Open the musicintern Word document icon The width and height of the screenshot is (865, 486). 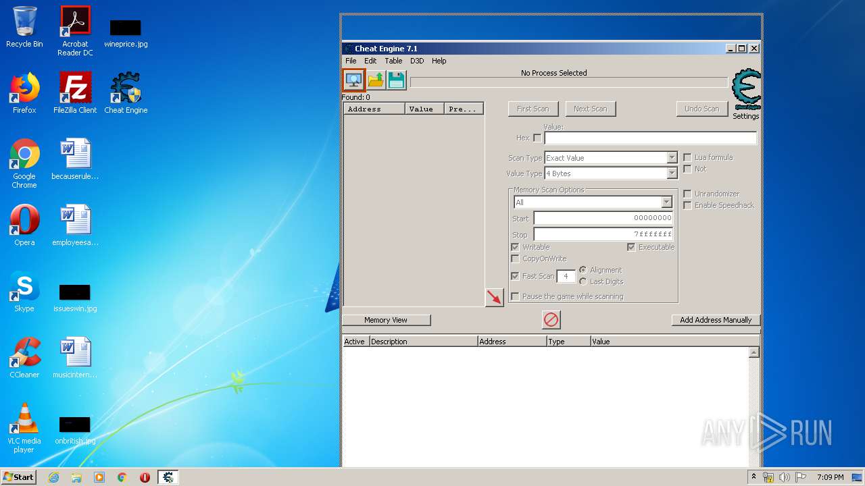75,358
